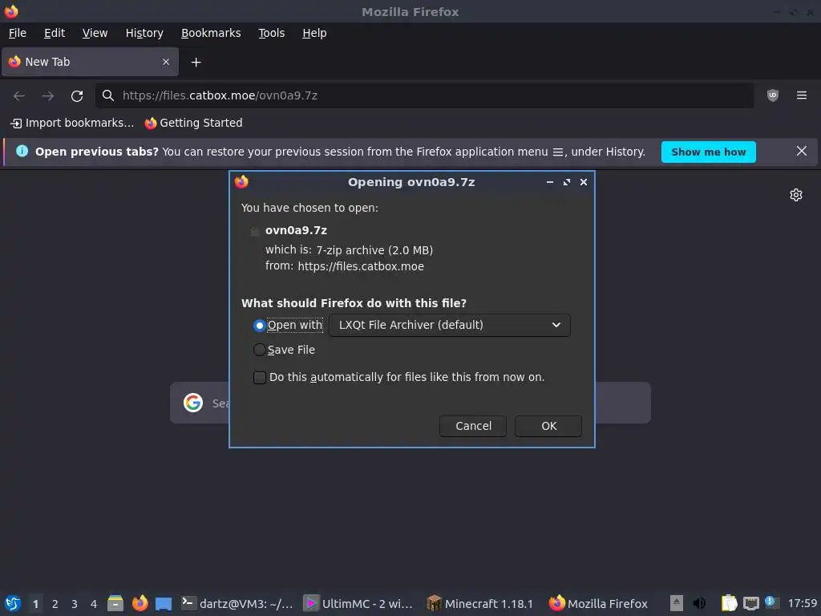Check Do this automatically for files checkbox

(259, 378)
